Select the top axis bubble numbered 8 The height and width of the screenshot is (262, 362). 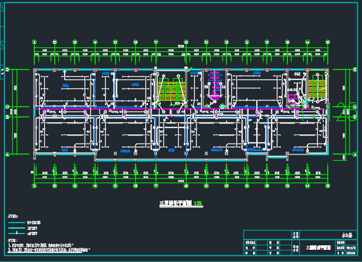(186, 42)
